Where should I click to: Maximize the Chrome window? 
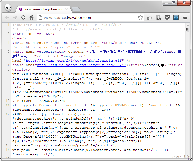point(174,3)
